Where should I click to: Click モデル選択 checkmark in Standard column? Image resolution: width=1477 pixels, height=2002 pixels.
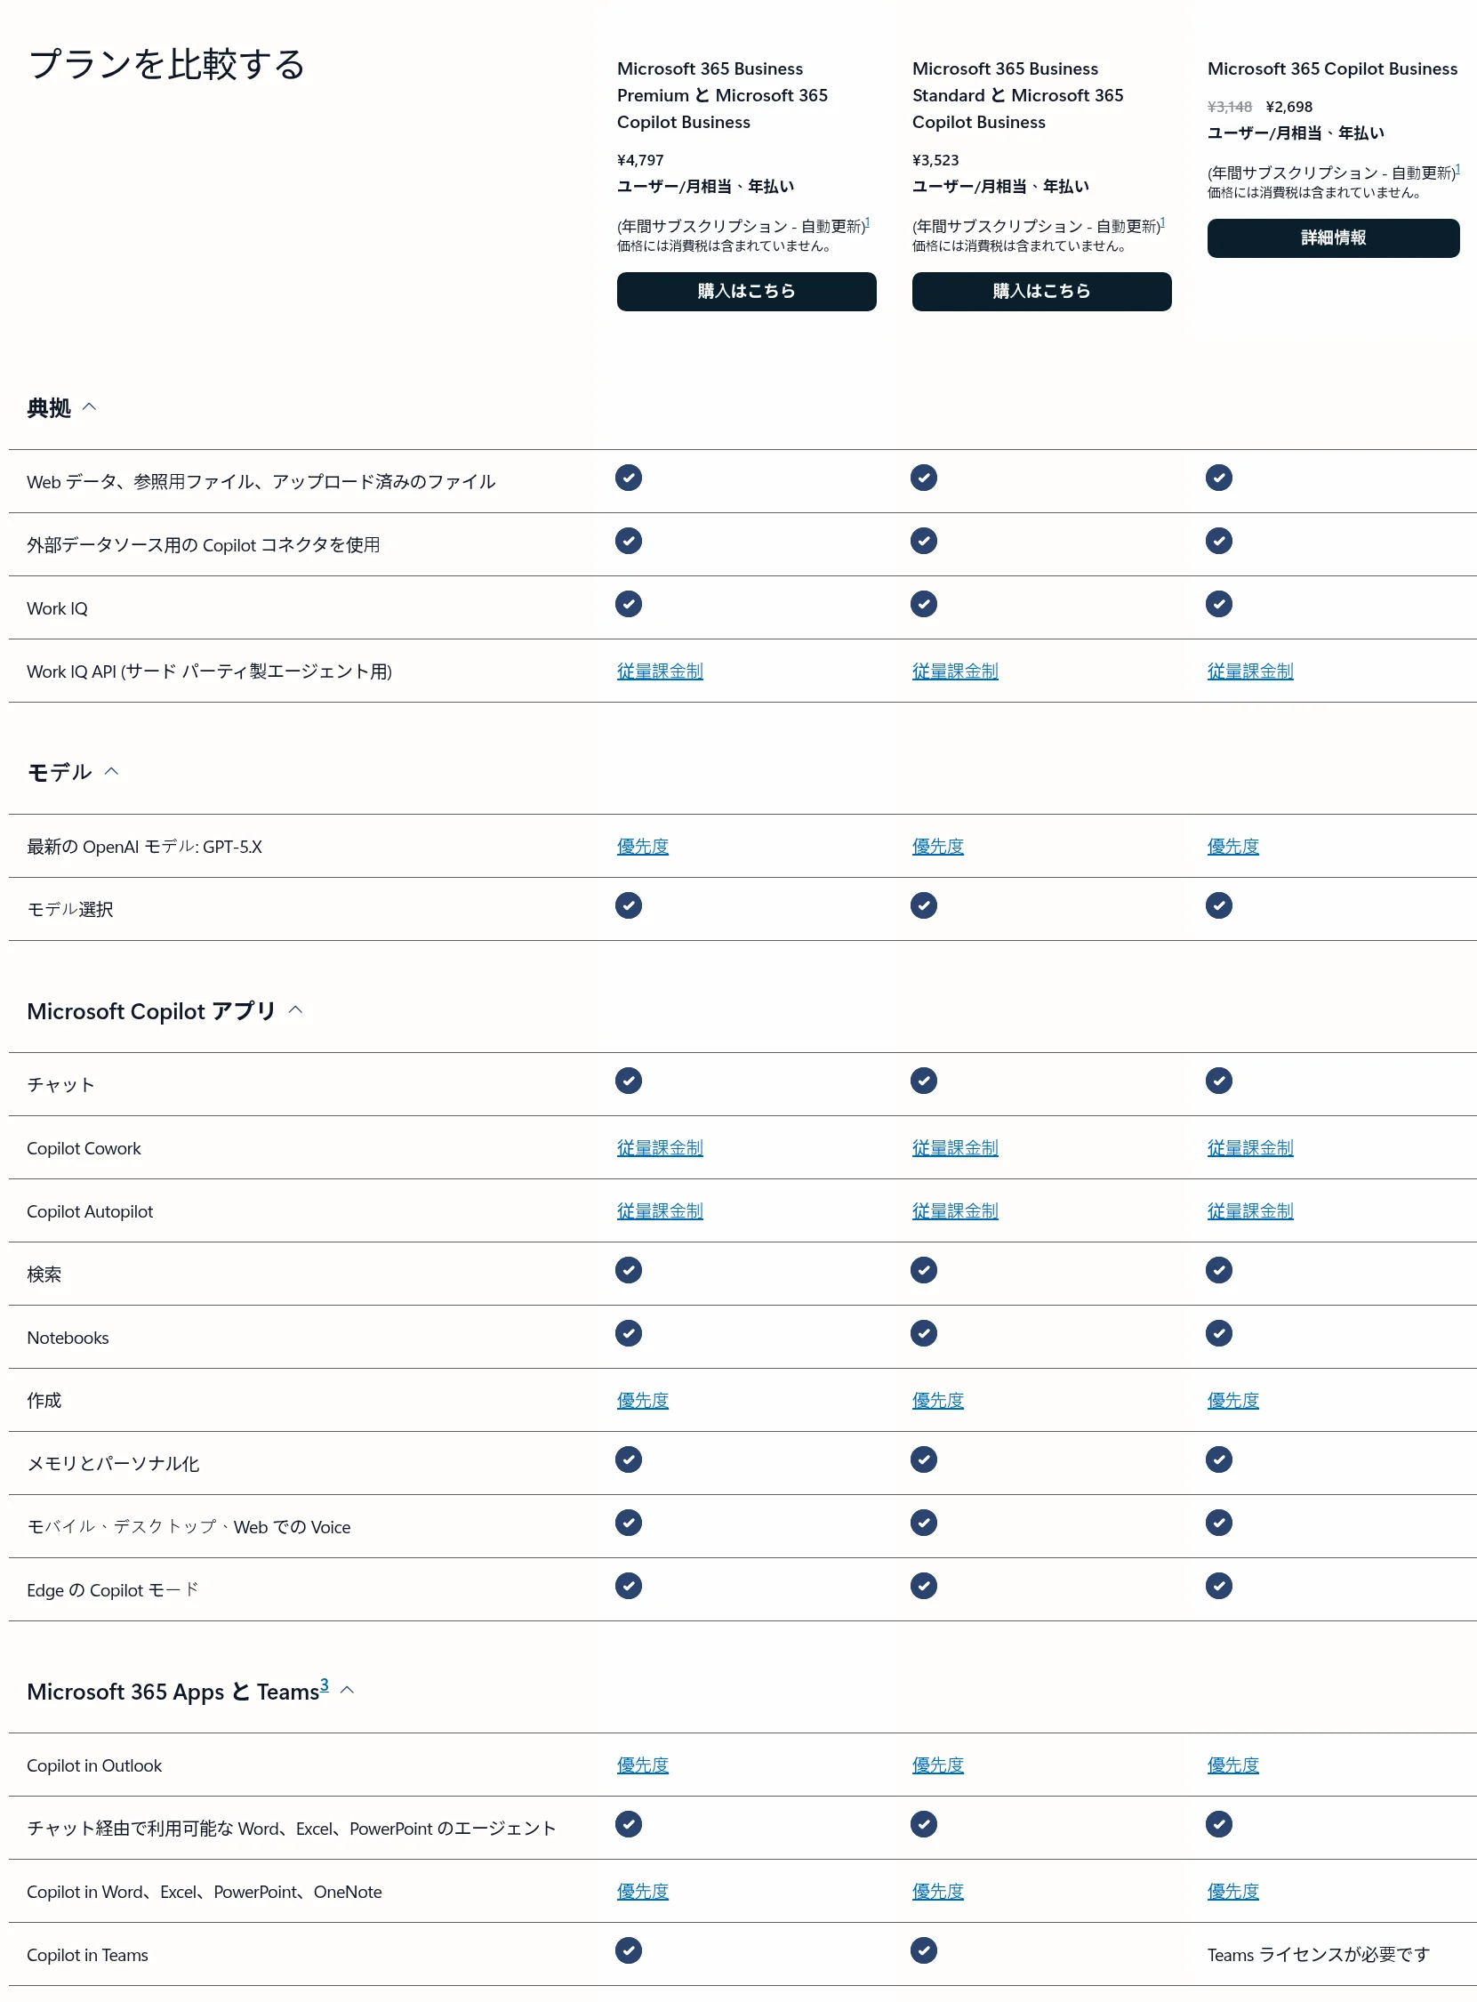(924, 905)
